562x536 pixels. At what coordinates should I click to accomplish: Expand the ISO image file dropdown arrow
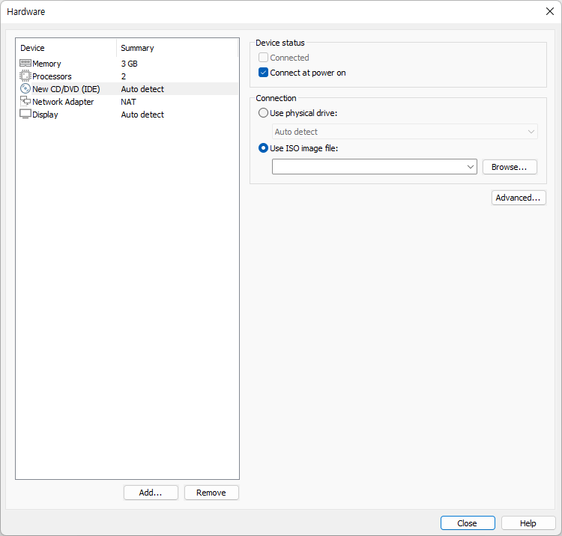point(471,167)
